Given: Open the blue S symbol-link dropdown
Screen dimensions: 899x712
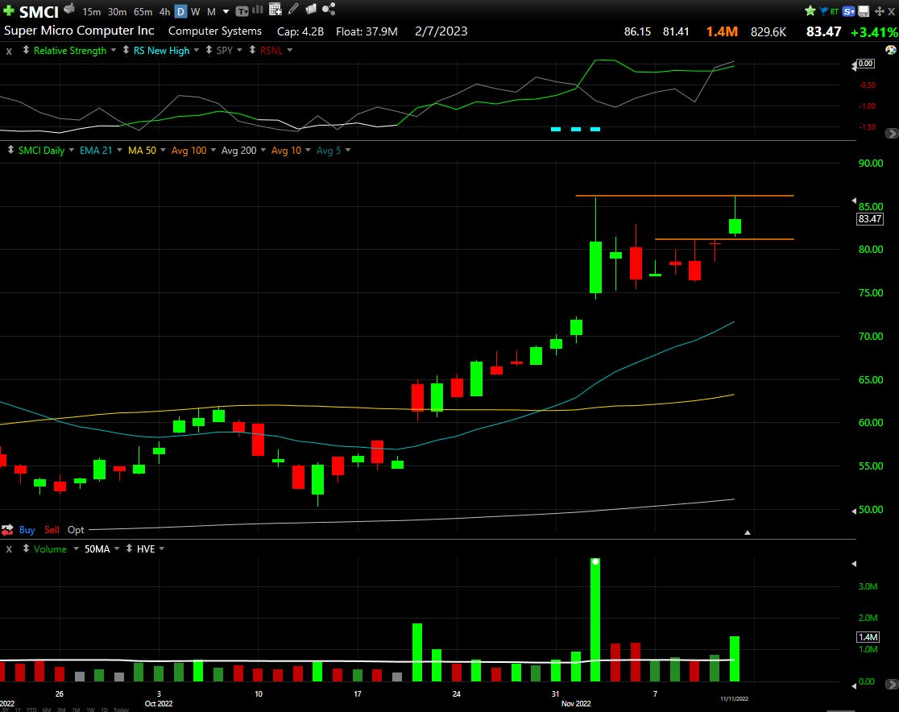Looking at the screenshot, I should (849, 11).
